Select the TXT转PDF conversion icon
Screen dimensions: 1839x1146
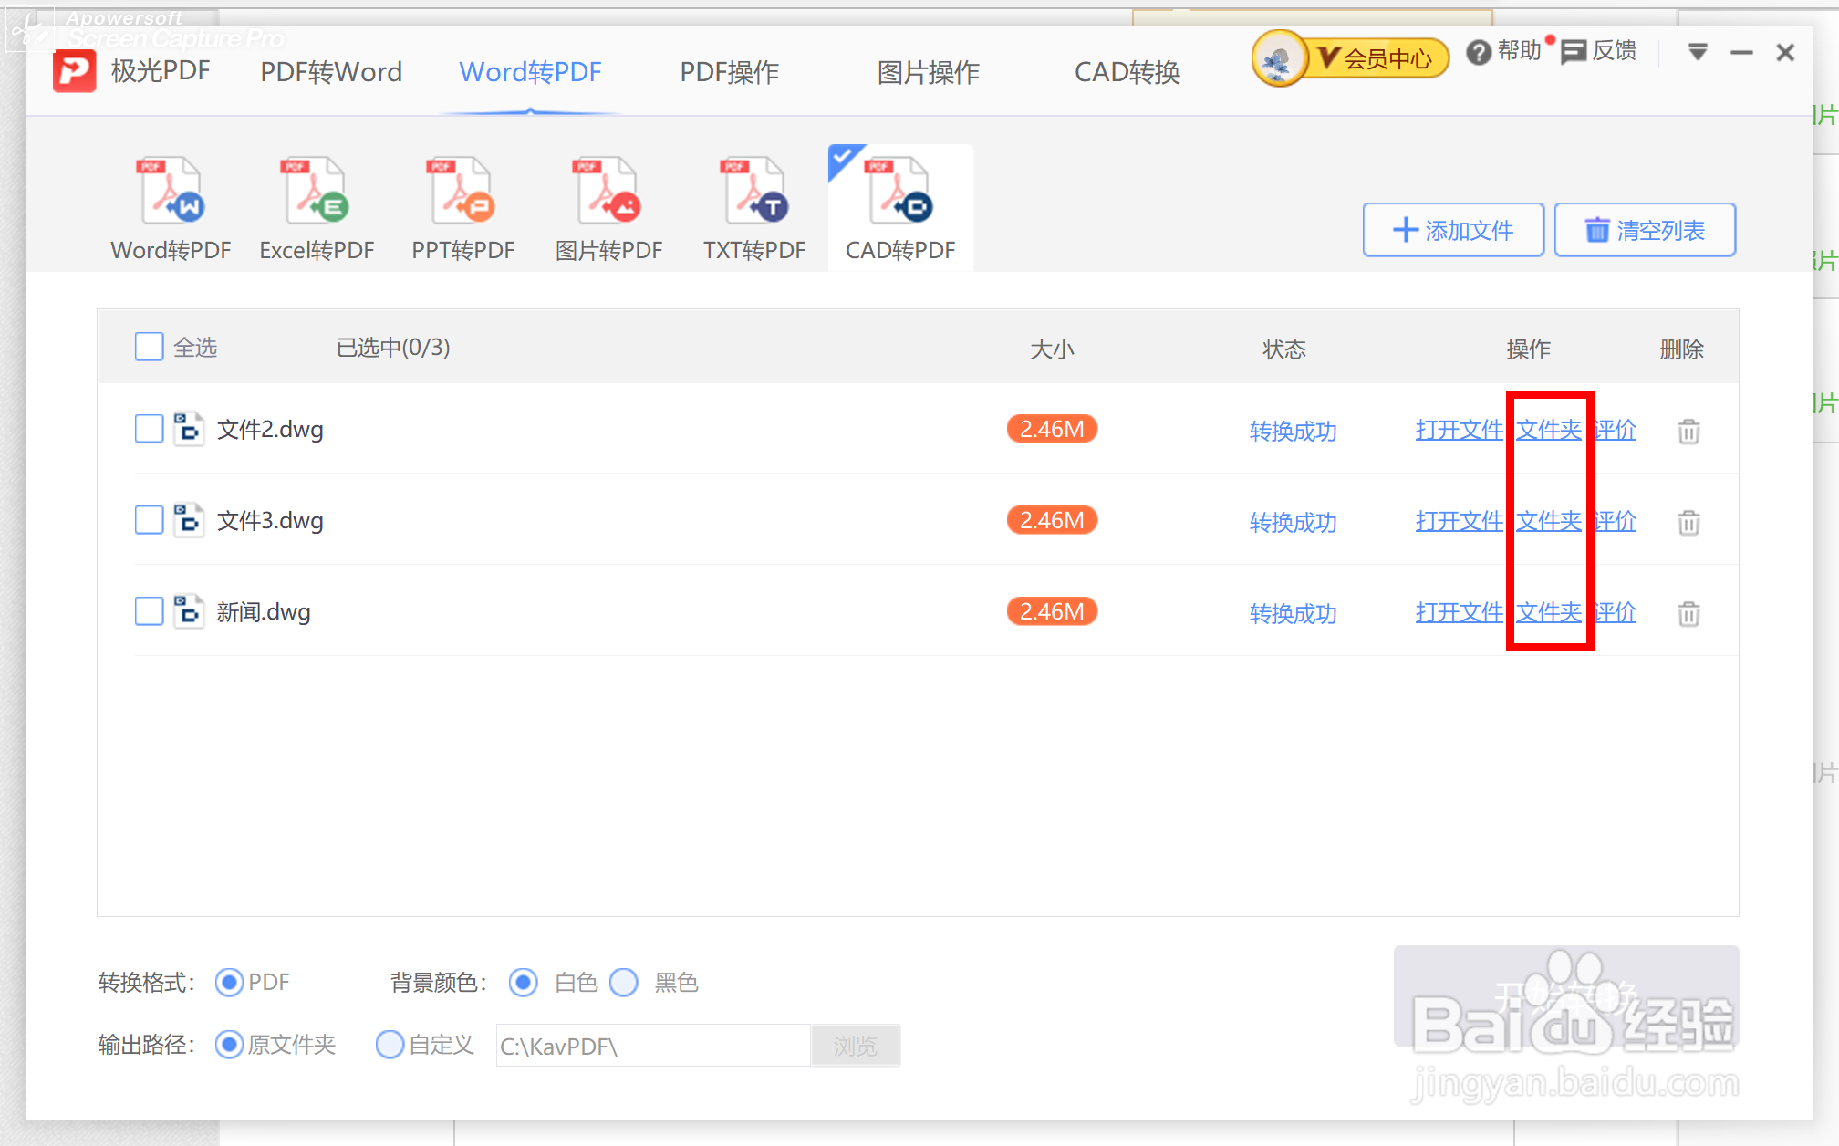coord(754,192)
